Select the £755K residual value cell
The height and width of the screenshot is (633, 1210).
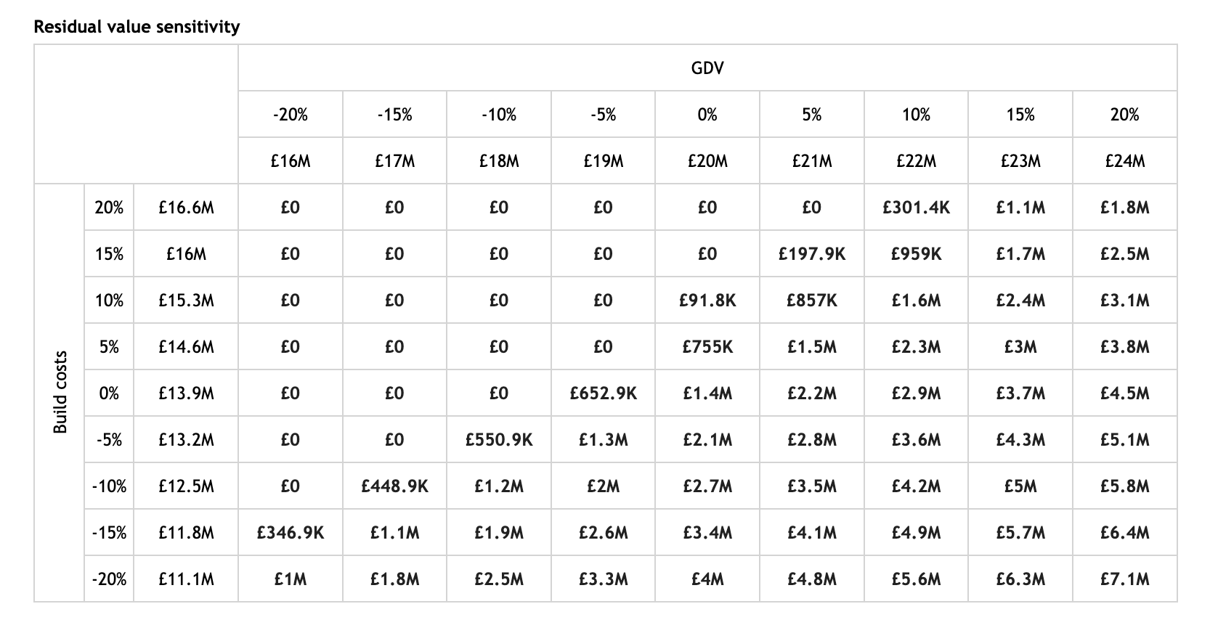707,347
